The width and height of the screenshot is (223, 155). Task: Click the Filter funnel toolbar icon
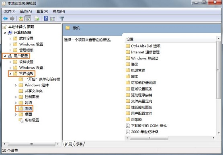[x=62, y=18]
